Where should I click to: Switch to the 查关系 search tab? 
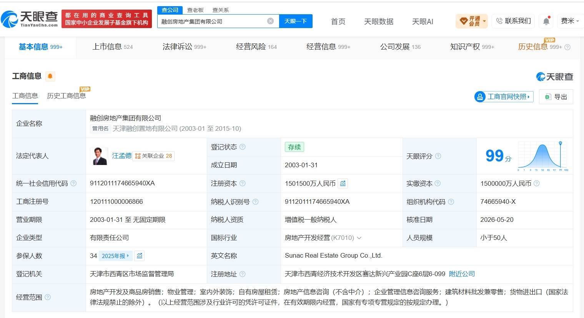pyautogui.click(x=221, y=10)
